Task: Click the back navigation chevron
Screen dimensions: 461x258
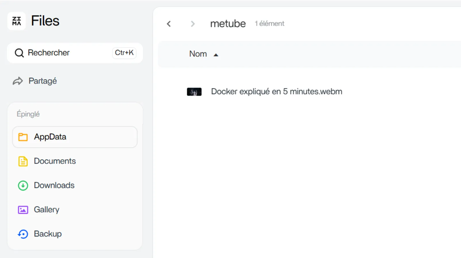Action: (169, 24)
